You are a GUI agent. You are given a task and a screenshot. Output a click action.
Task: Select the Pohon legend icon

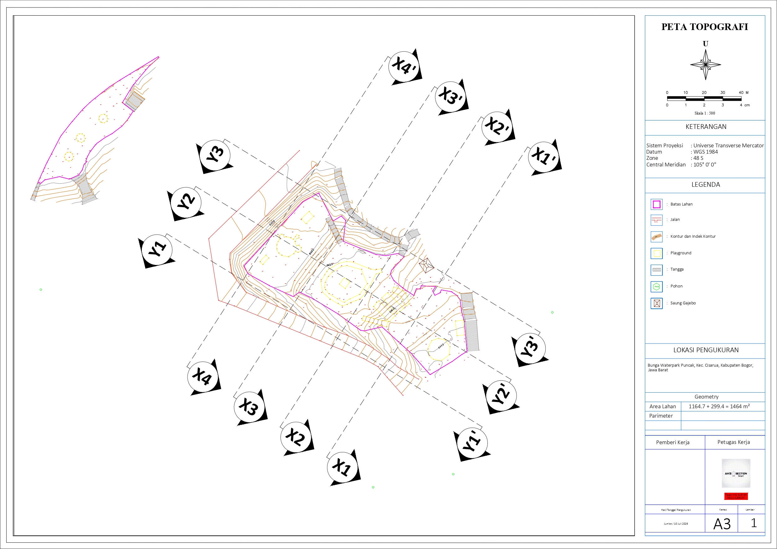click(656, 287)
